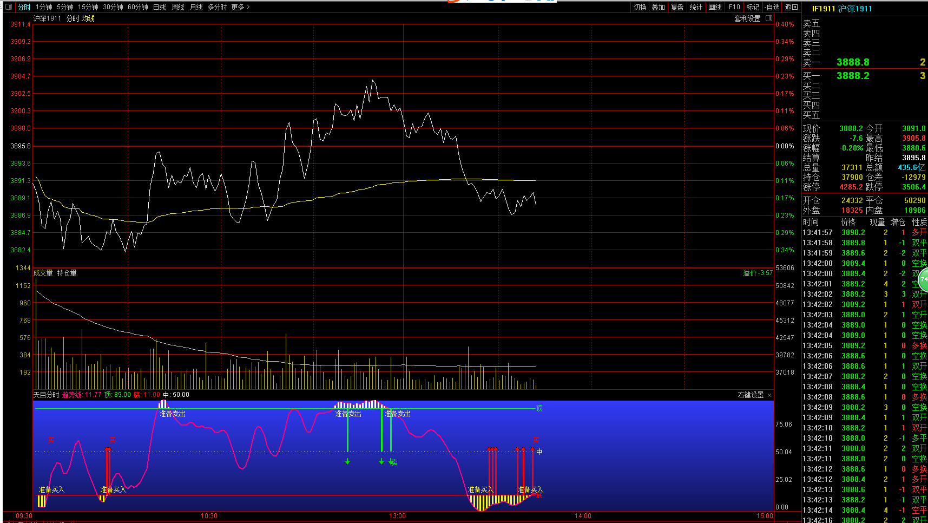Activate the 画线 drawing tool
Viewport: 928px width, 523px height.
click(715, 7)
